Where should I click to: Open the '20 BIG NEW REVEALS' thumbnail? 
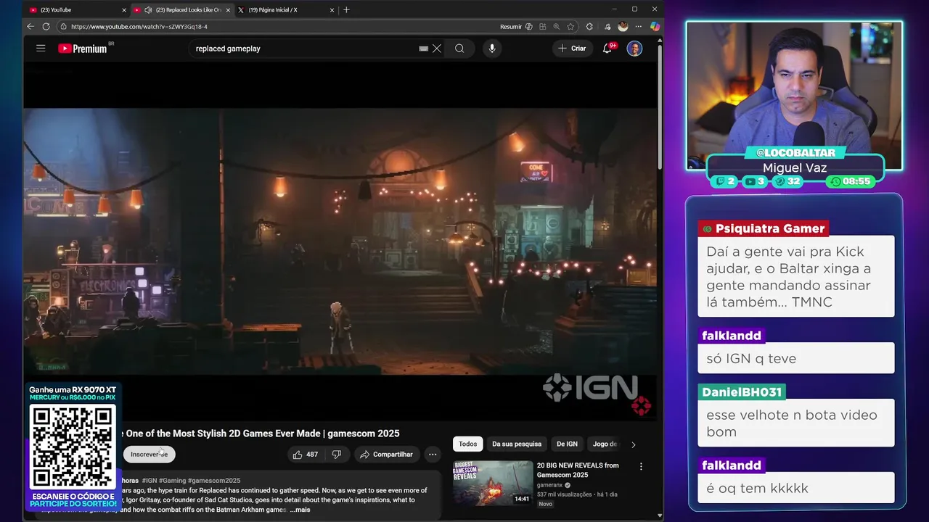(493, 483)
